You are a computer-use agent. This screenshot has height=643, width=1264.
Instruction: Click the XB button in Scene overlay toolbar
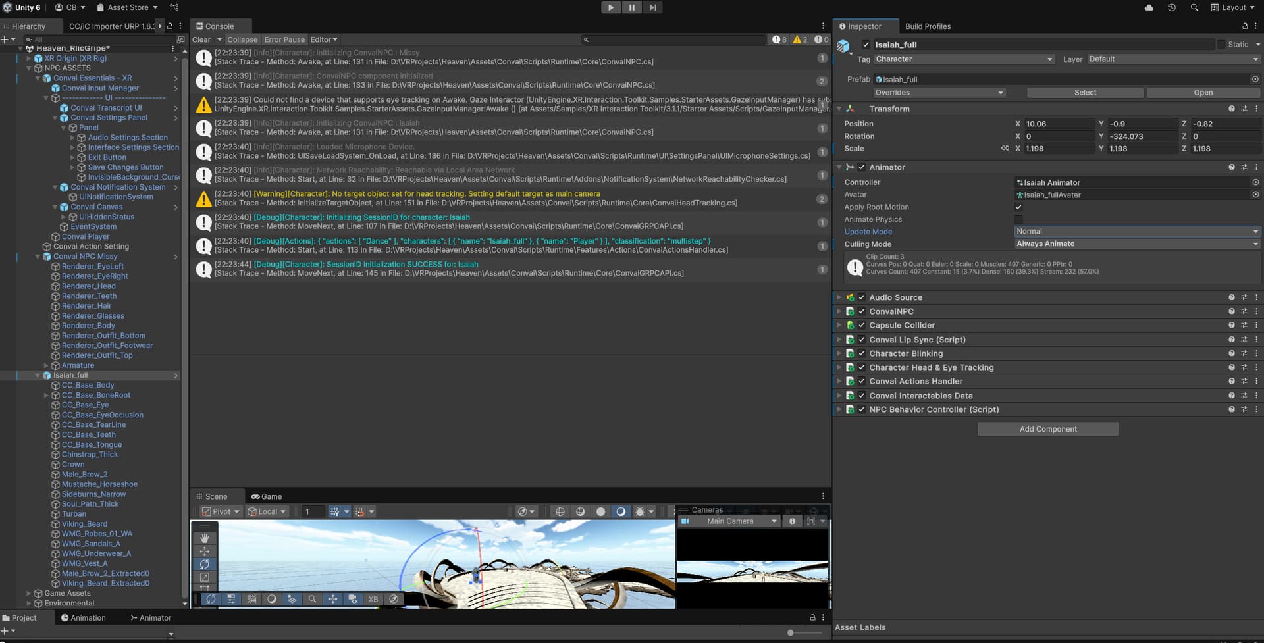click(373, 599)
